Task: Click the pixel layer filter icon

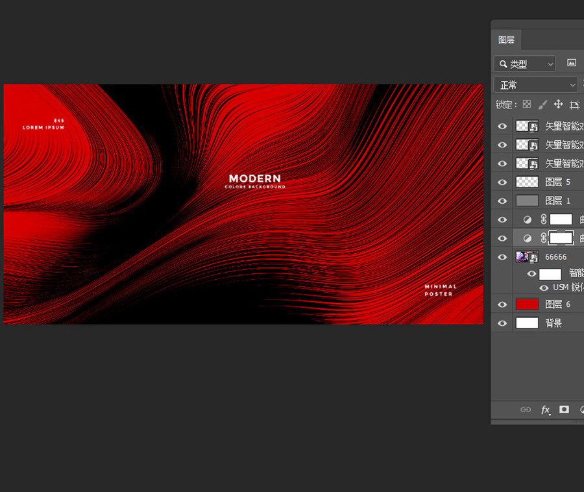Action: [x=571, y=63]
